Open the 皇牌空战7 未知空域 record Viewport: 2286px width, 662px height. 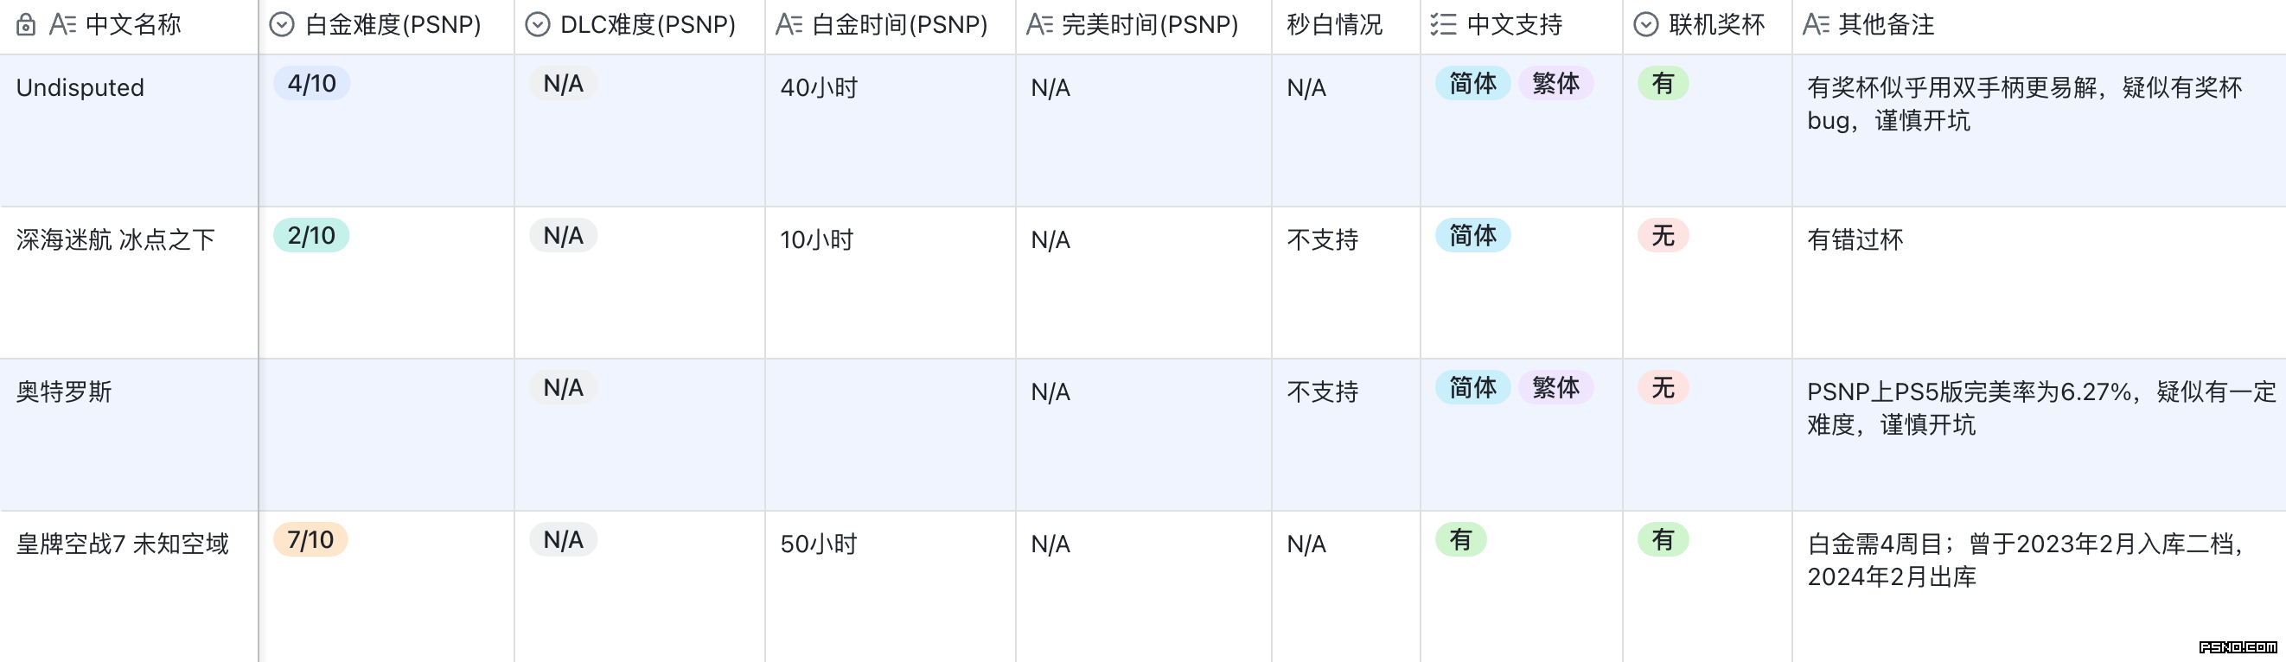click(123, 544)
